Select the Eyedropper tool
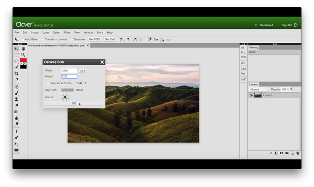314x187 pixels. pos(16,80)
